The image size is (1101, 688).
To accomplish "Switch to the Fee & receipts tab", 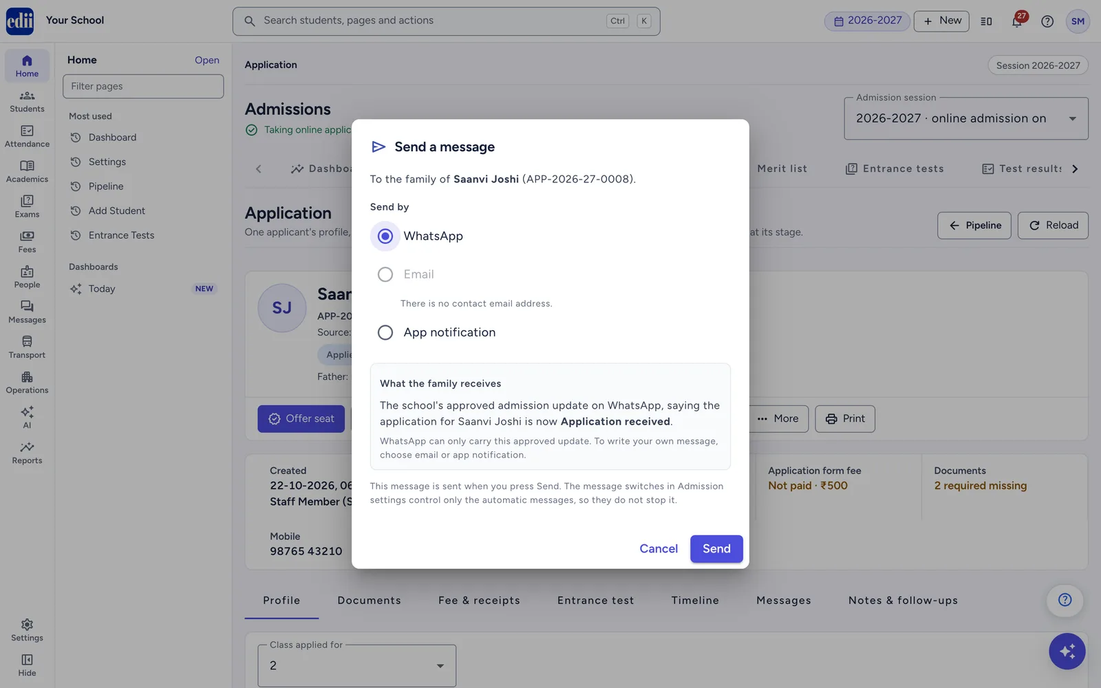I will pos(479,601).
